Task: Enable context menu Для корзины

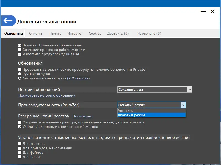Action: coord(20,144)
